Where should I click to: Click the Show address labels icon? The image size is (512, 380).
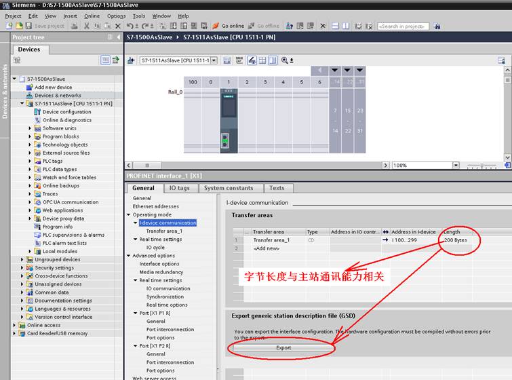coord(239,60)
